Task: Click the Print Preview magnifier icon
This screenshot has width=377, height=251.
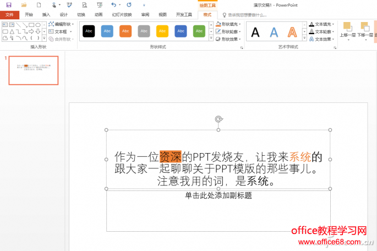Action: (84, 5)
